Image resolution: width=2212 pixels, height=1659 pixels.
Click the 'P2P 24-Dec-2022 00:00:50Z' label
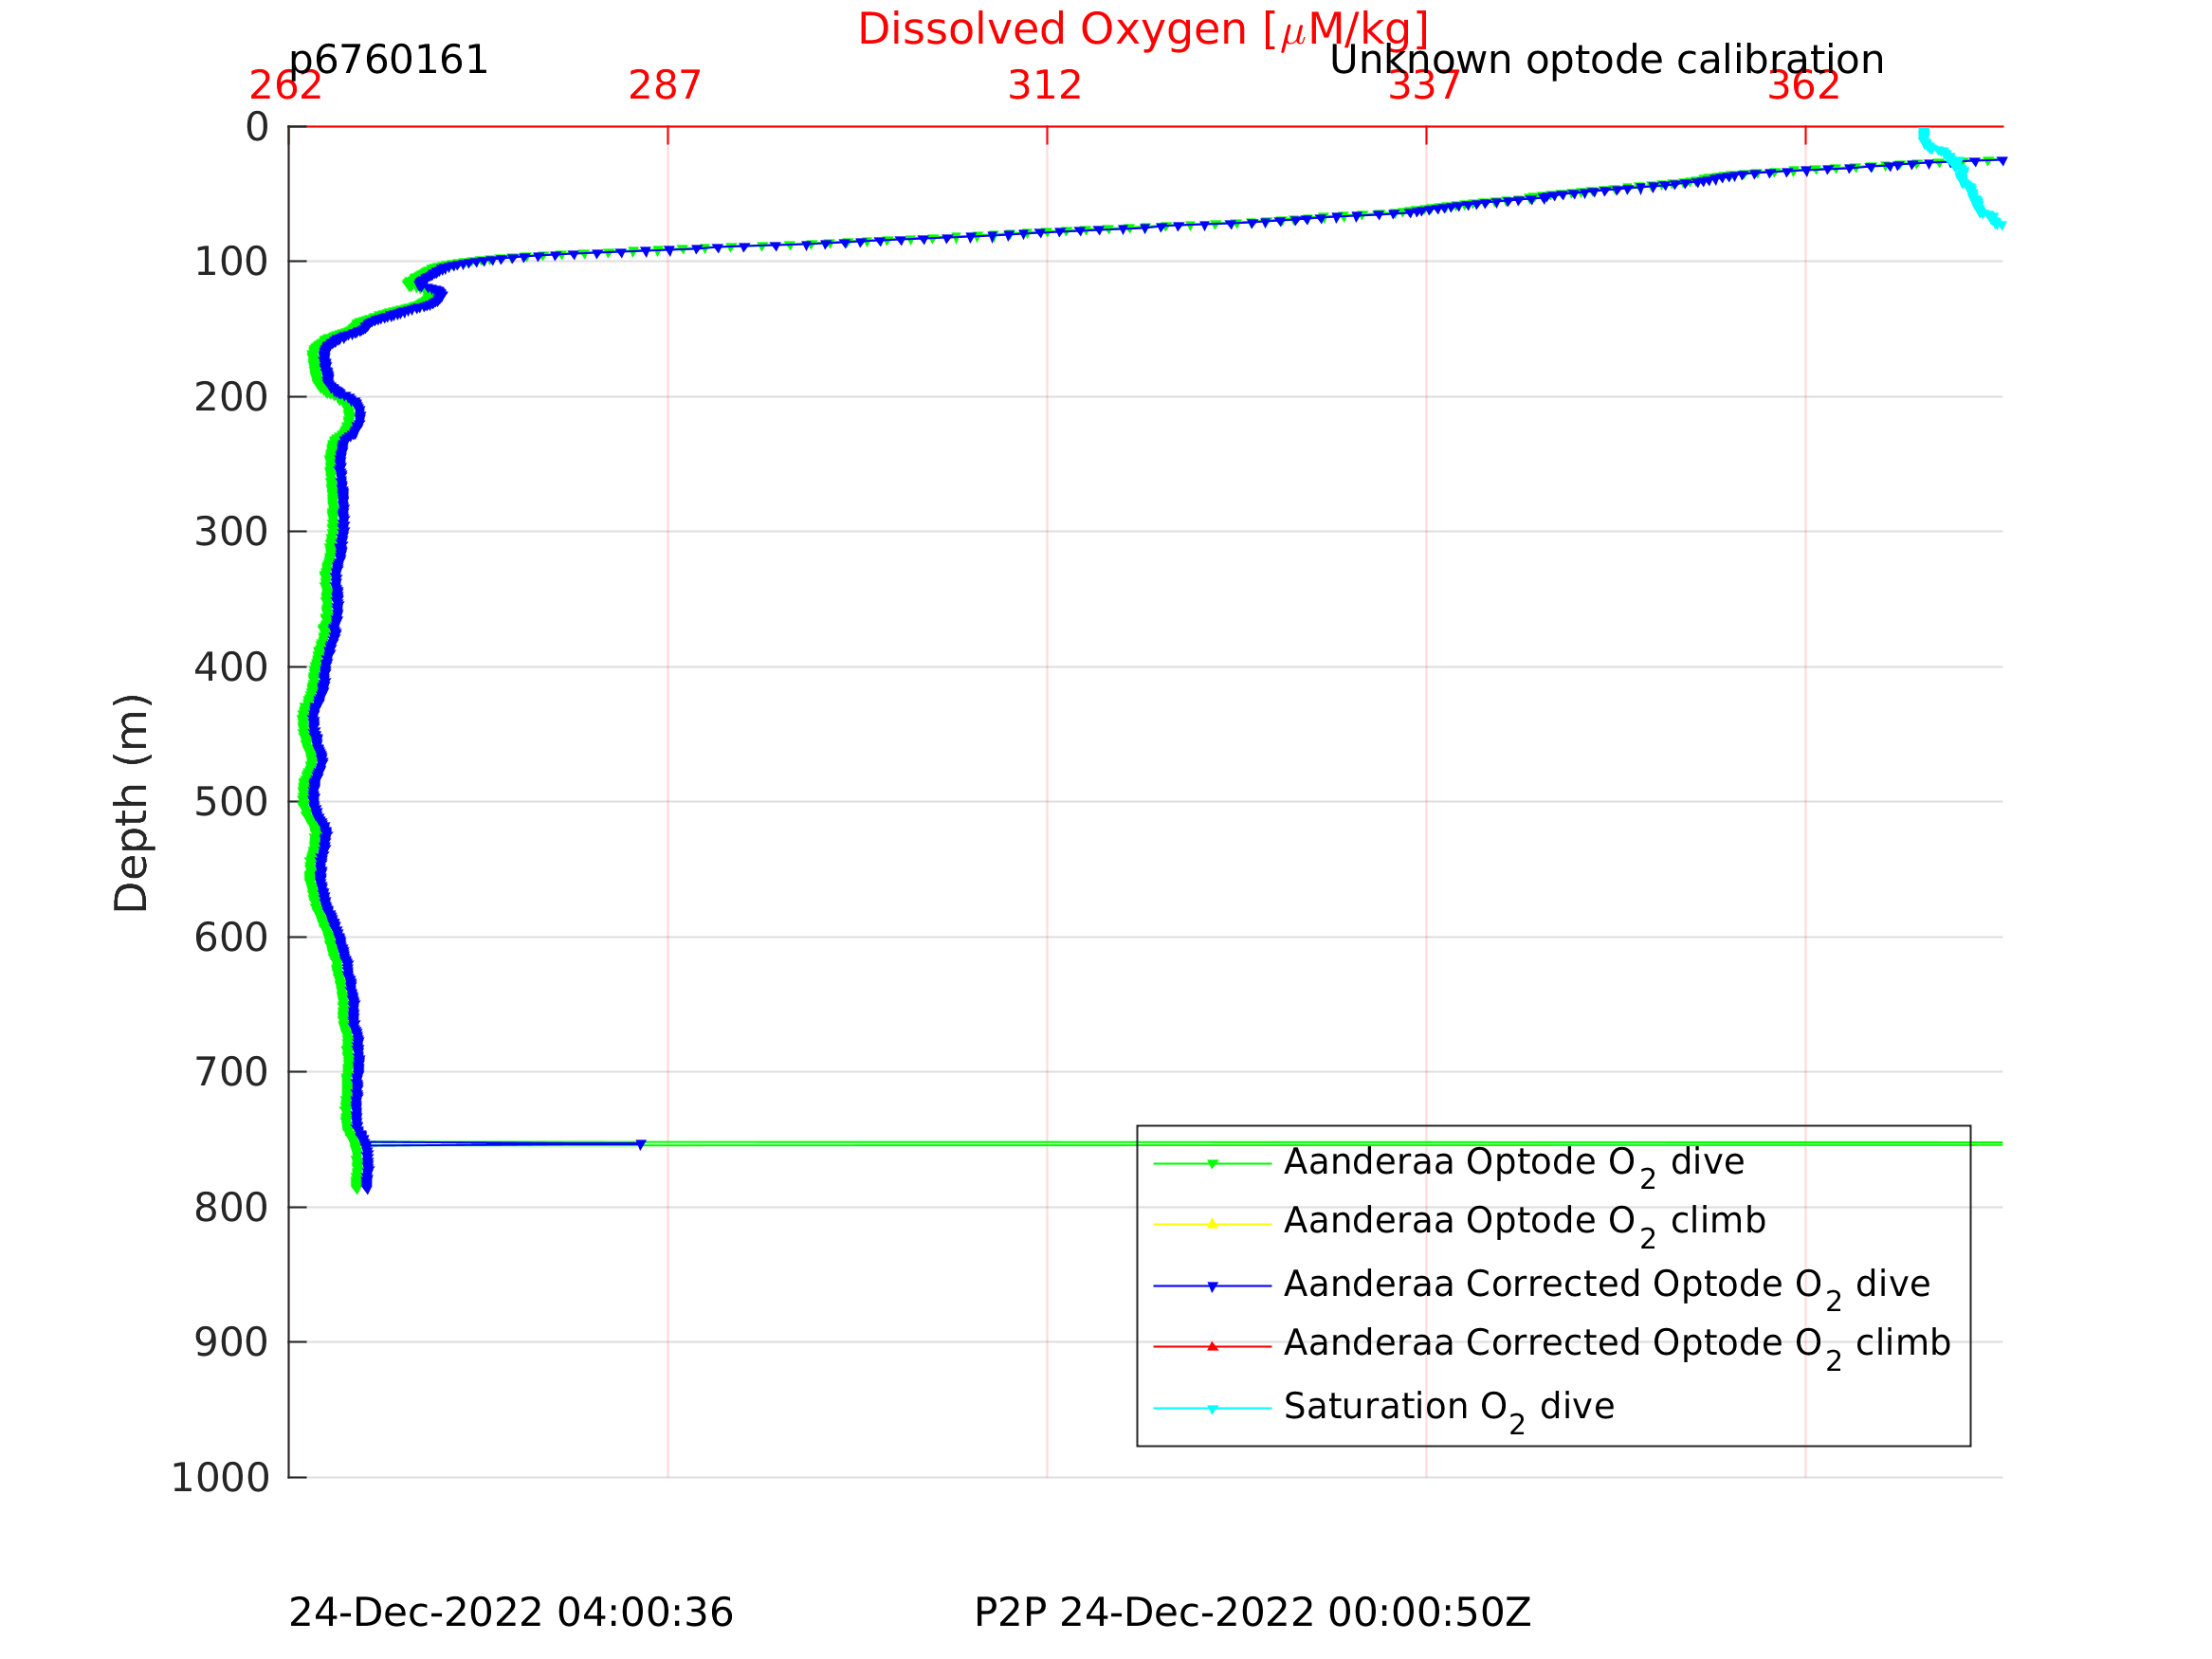click(1252, 1613)
